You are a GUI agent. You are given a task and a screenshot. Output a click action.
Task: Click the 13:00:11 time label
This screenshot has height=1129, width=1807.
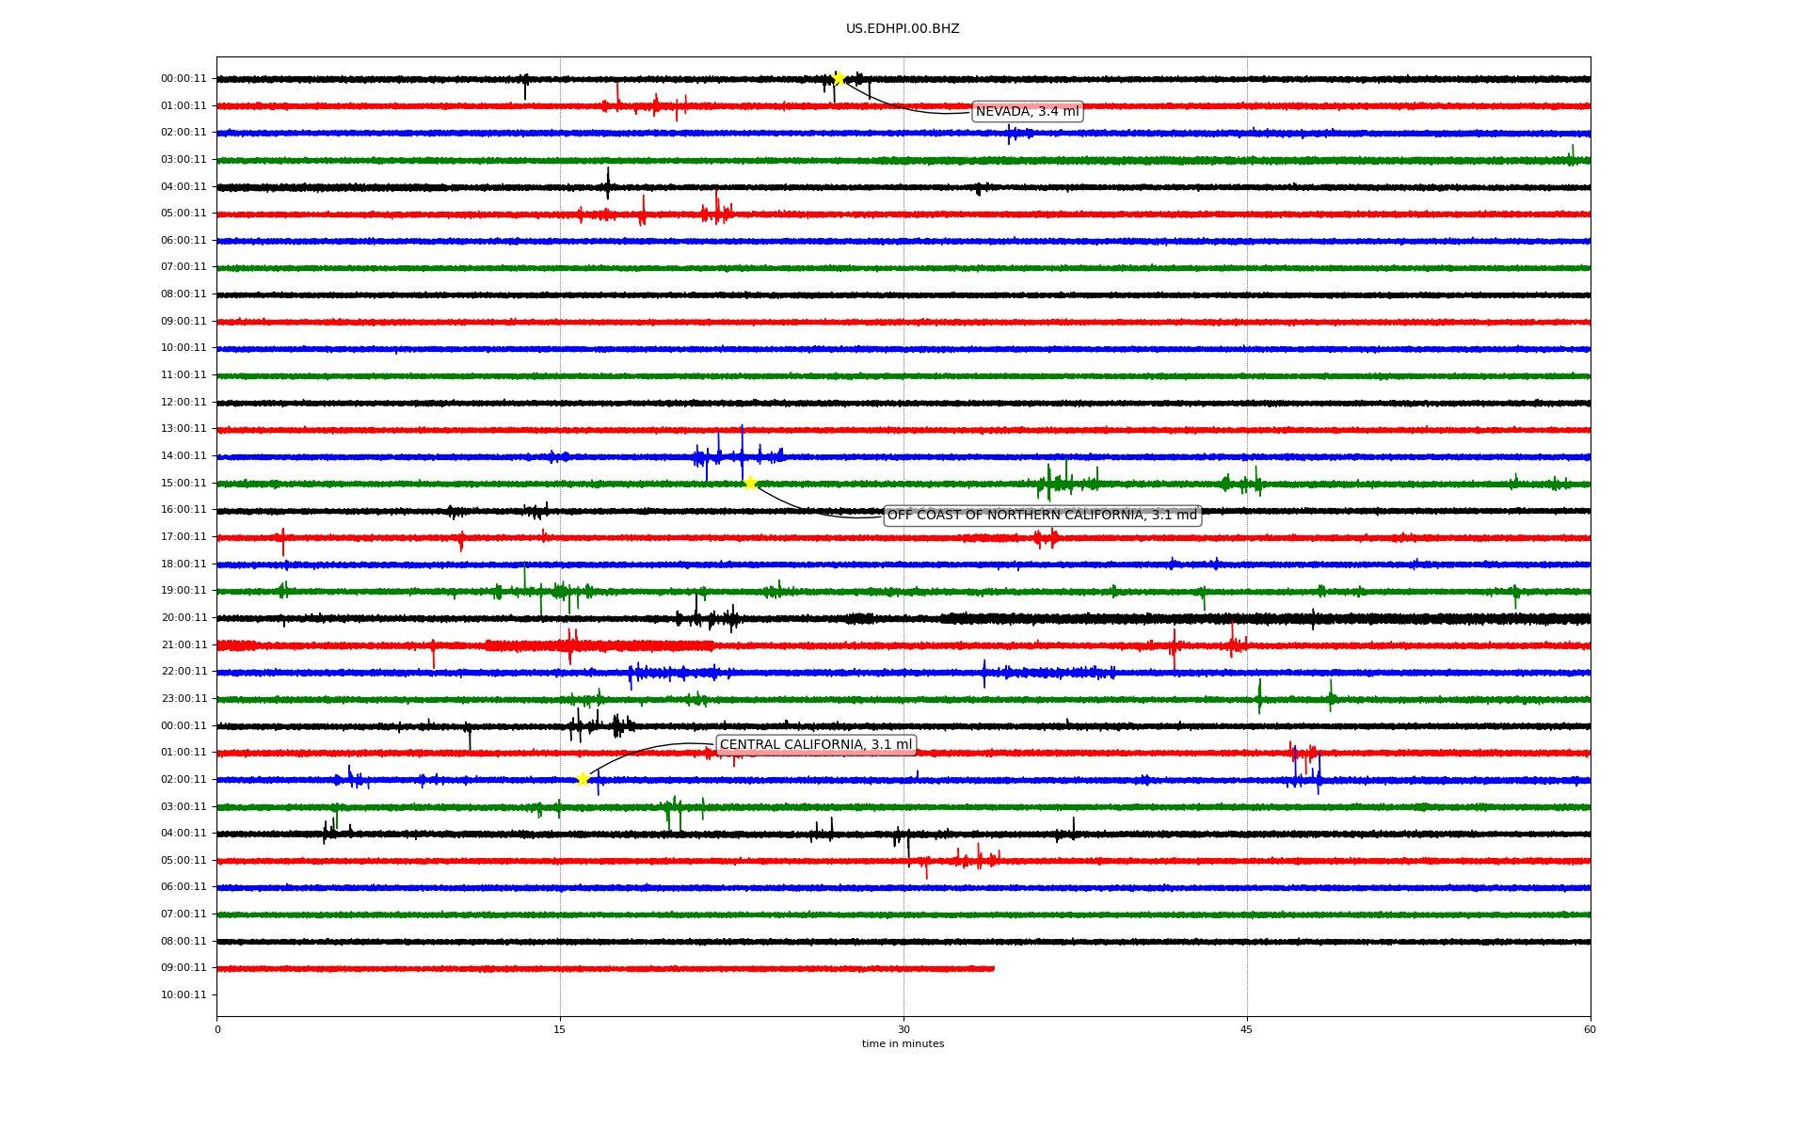click(x=184, y=429)
